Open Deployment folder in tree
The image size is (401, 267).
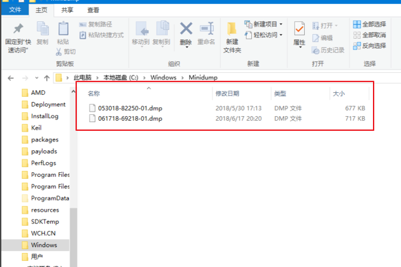point(48,104)
